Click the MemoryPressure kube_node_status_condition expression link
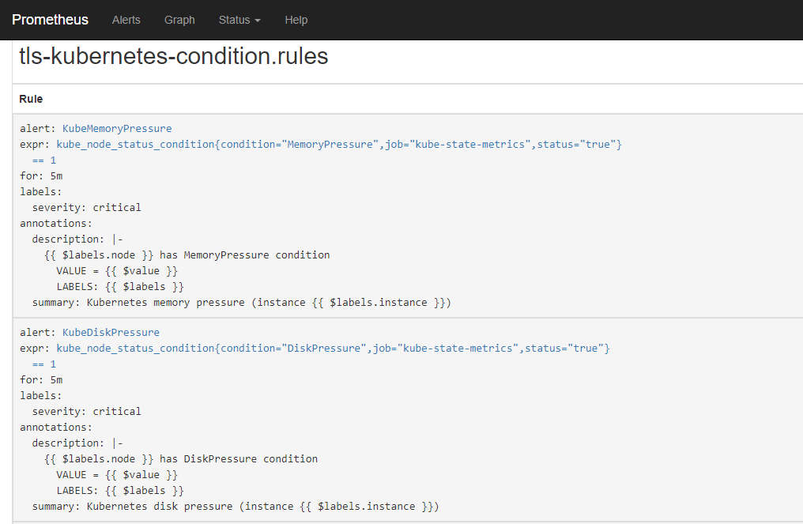This screenshot has width=803, height=524. pyautogui.click(x=339, y=144)
